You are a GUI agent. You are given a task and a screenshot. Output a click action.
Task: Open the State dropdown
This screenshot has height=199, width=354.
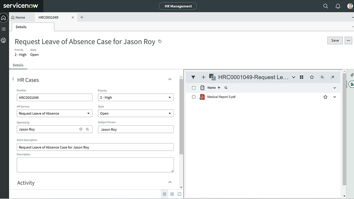136,113
